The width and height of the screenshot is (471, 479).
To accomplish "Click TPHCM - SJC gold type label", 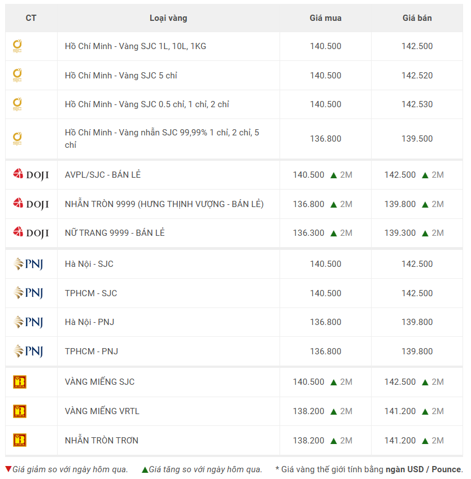I will pos(91,293).
